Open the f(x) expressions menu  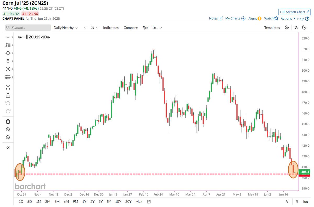[x=145, y=27]
